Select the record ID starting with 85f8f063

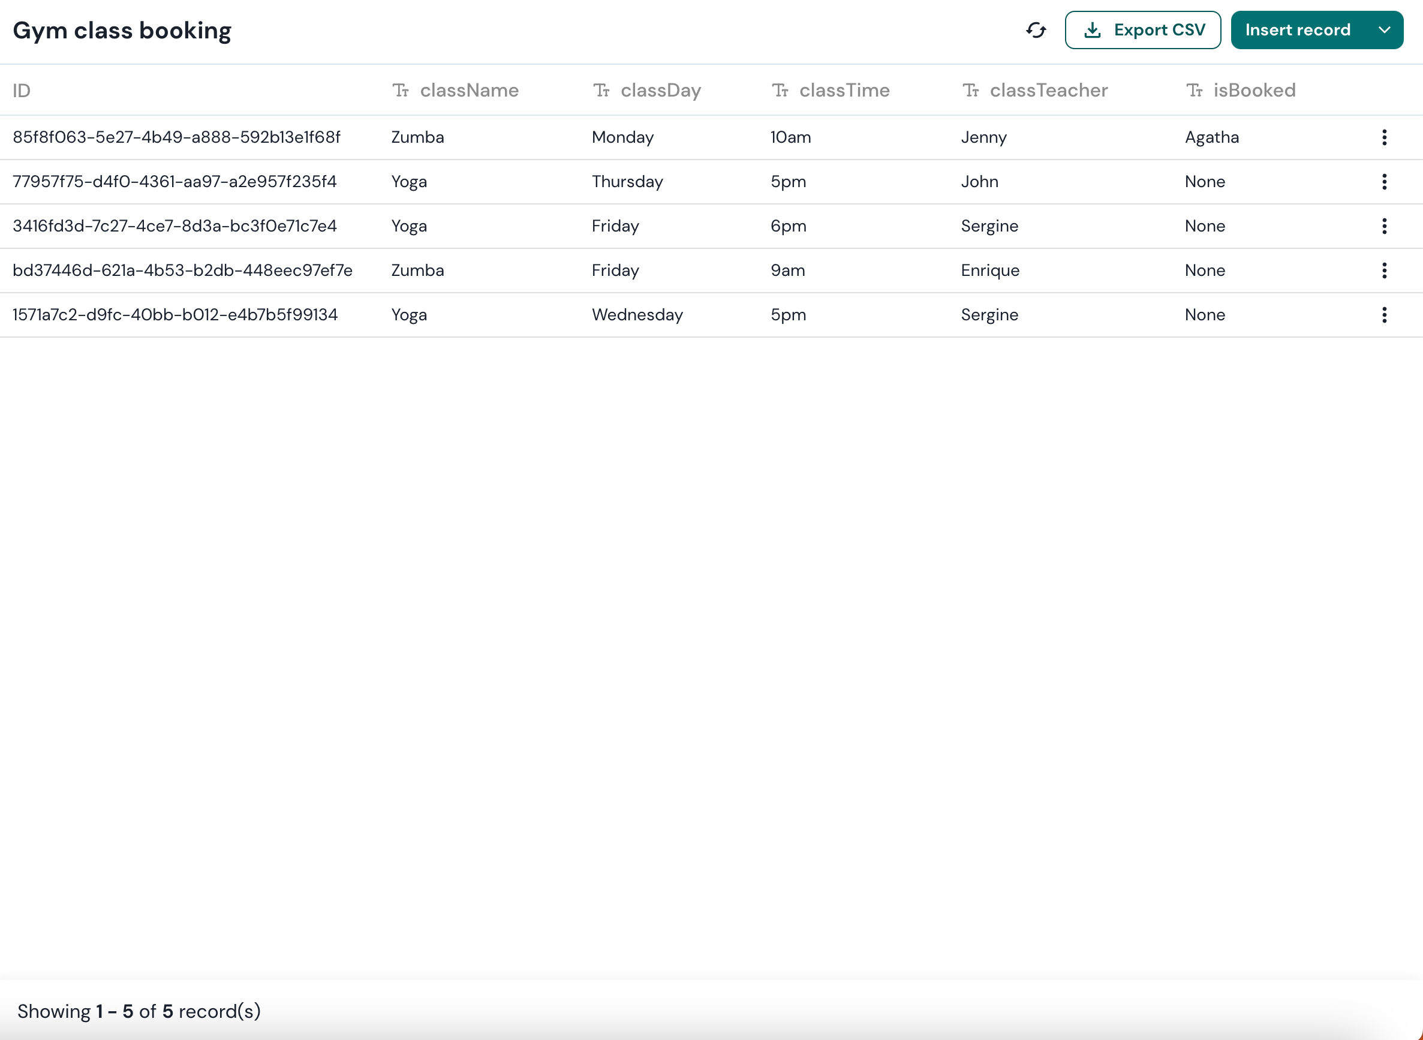point(176,137)
